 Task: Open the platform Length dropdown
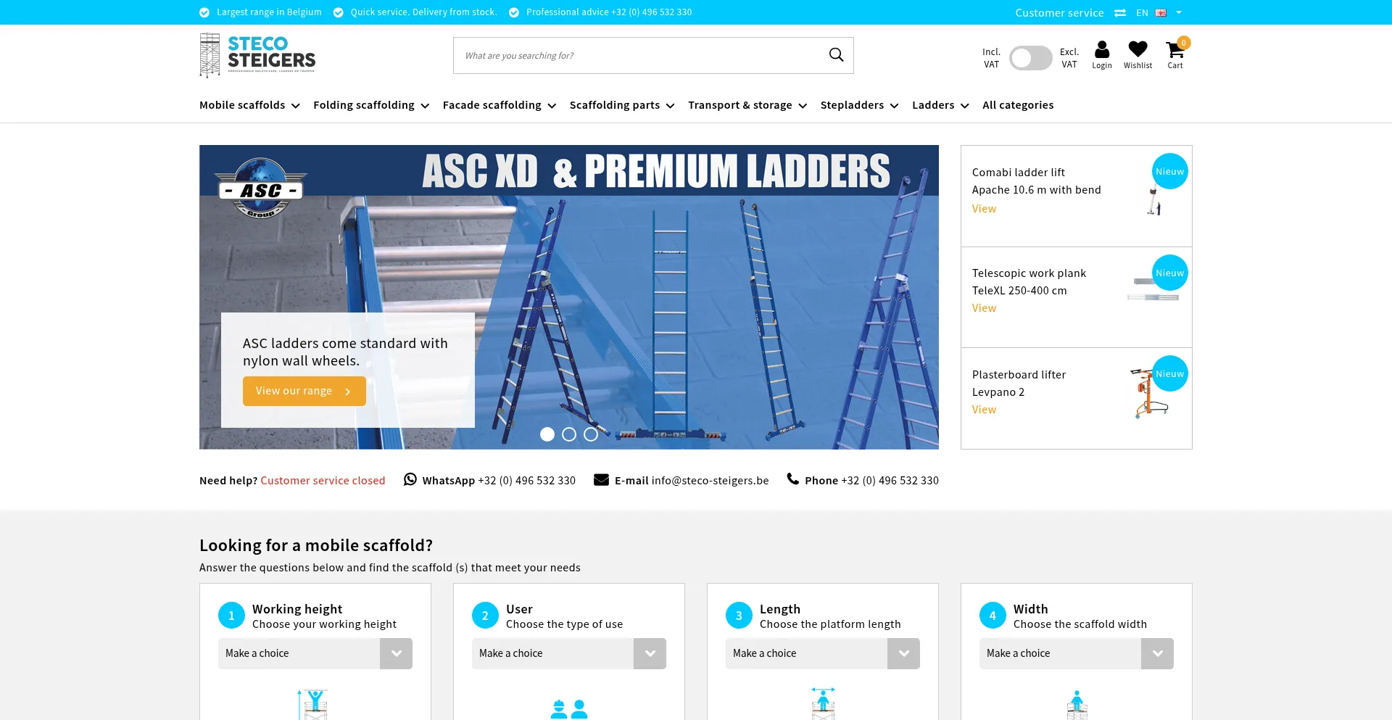[x=822, y=653]
